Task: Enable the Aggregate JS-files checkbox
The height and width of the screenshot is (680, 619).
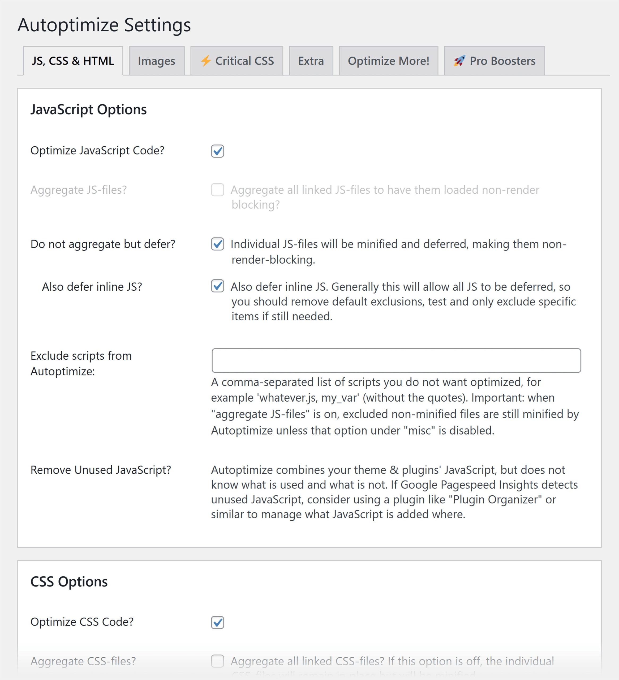Action: click(217, 190)
